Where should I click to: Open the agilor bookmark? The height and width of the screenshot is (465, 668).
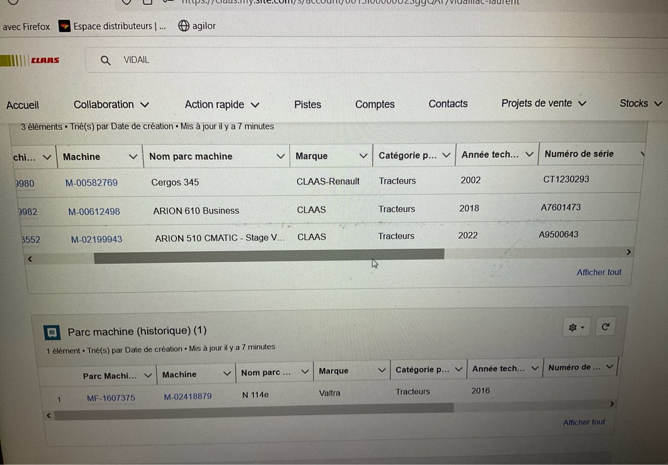point(197,26)
